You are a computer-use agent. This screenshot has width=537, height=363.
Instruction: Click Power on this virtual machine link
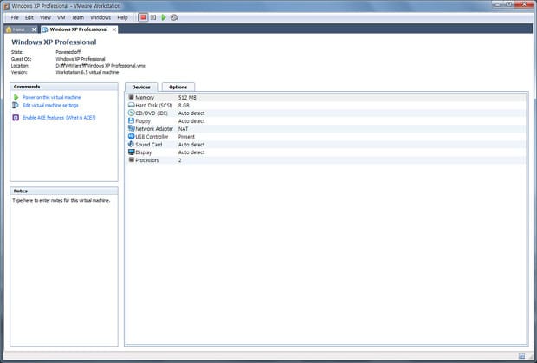point(52,98)
